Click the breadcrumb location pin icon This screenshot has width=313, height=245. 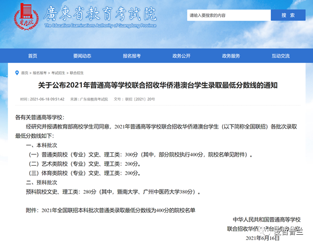(17, 73)
